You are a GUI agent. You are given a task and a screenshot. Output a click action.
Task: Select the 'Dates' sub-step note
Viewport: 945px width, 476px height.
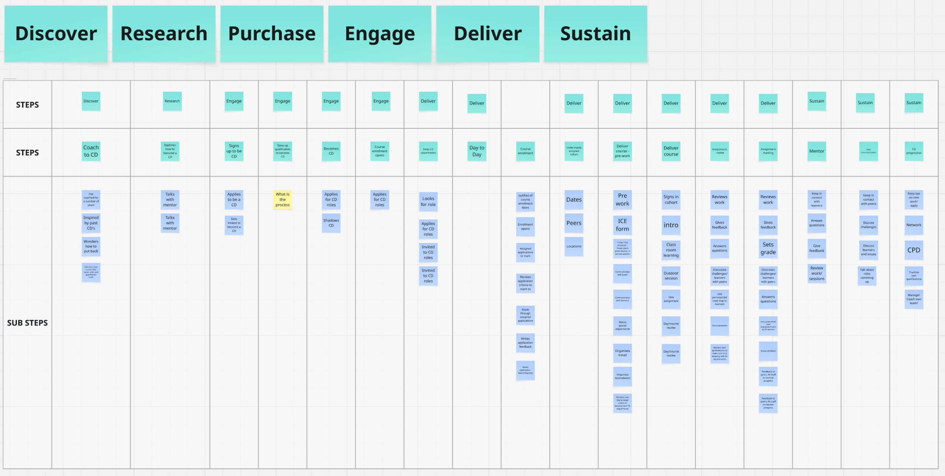pos(573,200)
